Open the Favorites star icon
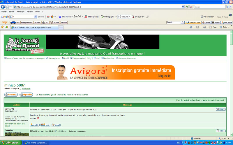The height and width of the screenshot is (145, 233). coord(2,27)
